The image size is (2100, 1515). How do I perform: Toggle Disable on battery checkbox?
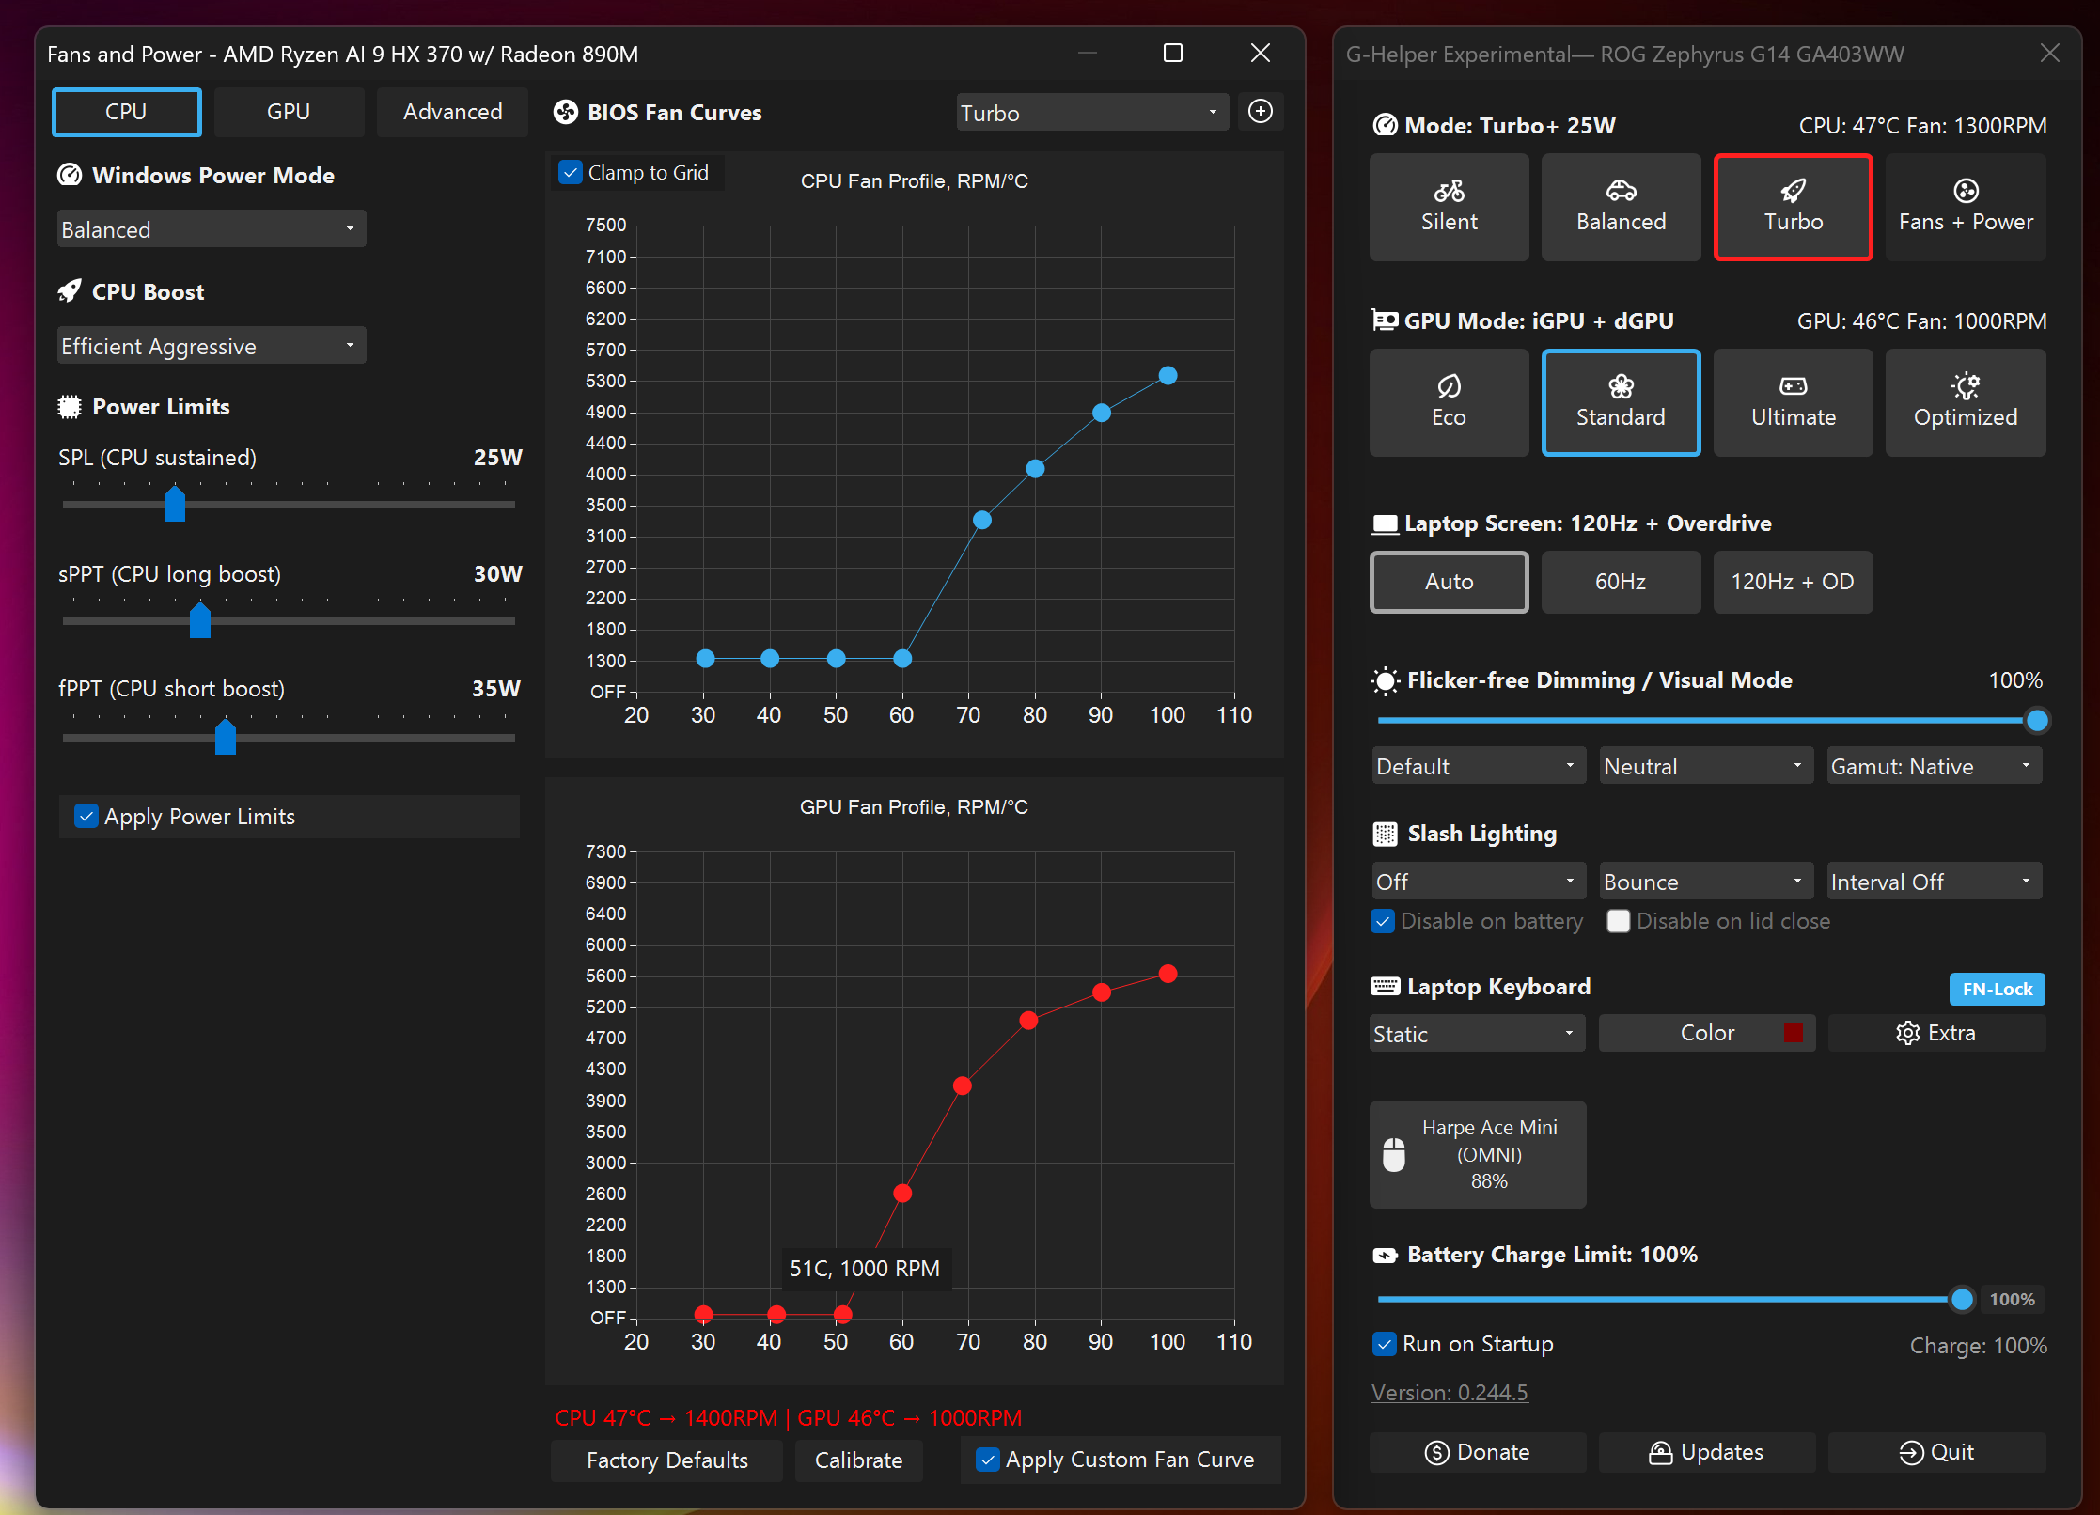point(1382,921)
